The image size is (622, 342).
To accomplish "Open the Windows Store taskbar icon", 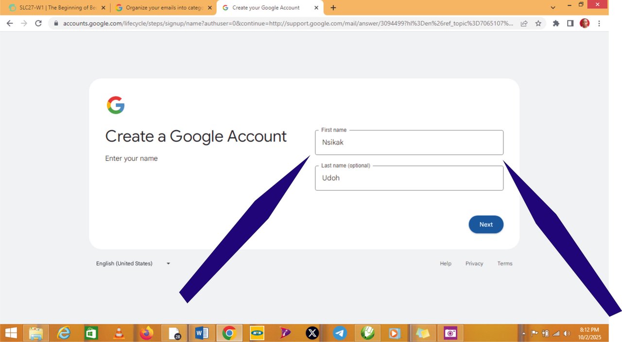I will (x=91, y=333).
